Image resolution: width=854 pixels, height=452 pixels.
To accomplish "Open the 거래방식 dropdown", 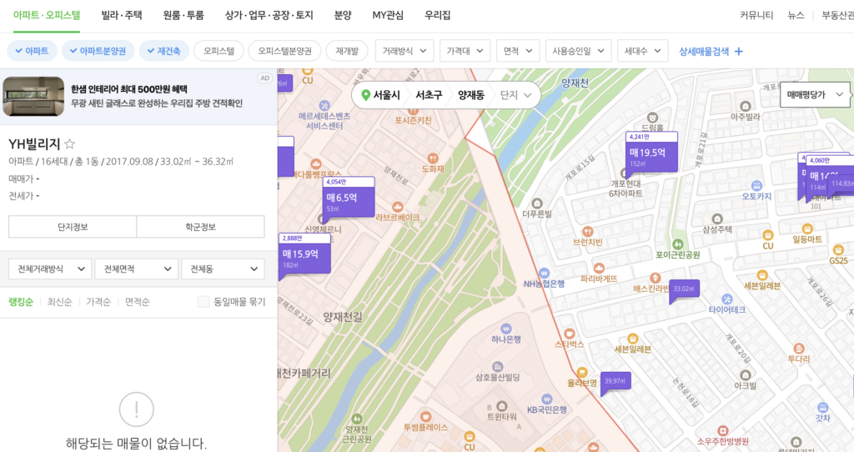I will coord(404,51).
